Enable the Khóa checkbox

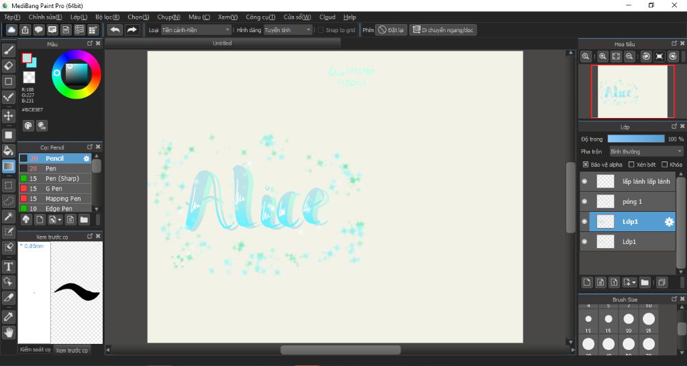[x=665, y=165]
